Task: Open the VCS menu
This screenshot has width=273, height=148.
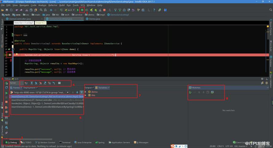Action: 83,5
